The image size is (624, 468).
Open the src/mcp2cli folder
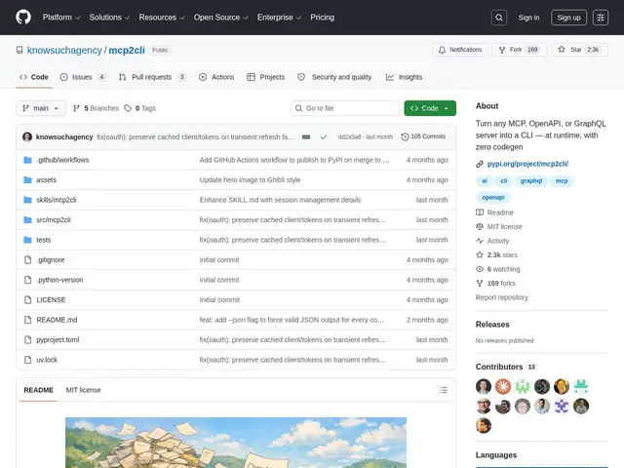54,219
